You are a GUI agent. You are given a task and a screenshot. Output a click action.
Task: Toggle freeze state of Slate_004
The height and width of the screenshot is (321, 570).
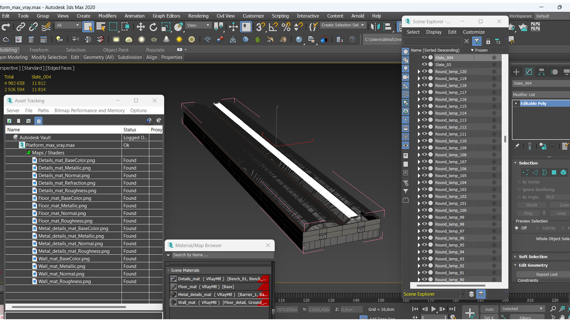coord(494,58)
